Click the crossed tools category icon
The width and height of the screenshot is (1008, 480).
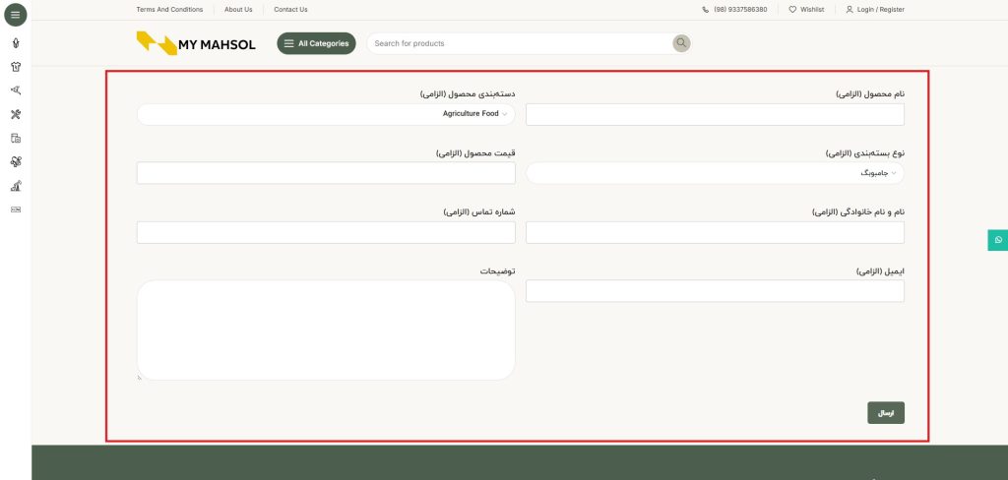pos(15,114)
